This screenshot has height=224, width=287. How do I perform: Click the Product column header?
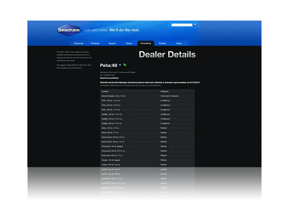coord(105,92)
